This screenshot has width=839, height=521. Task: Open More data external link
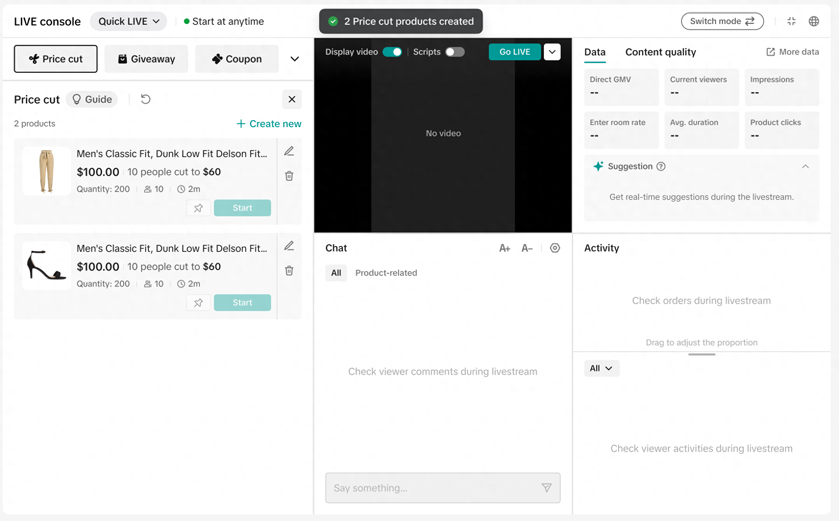pyautogui.click(x=792, y=52)
